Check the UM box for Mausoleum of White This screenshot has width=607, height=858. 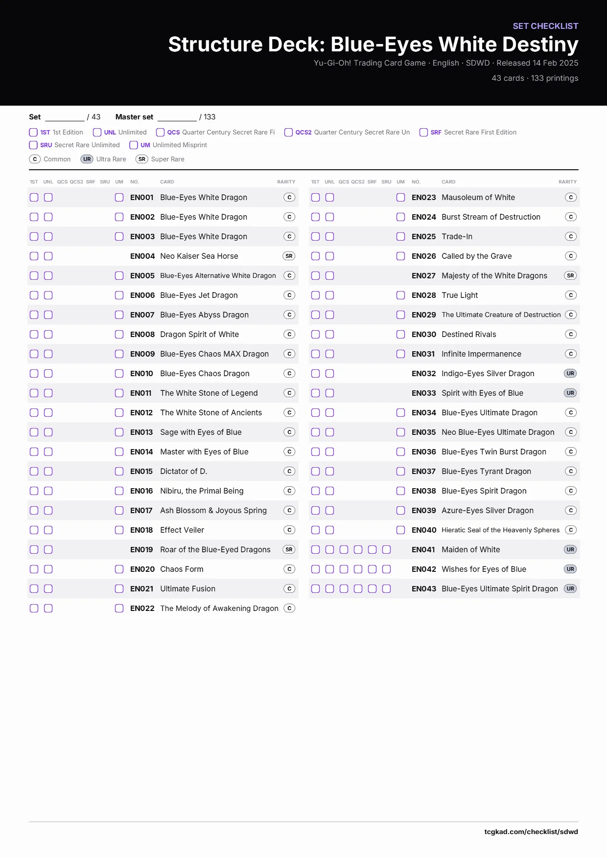(x=400, y=197)
